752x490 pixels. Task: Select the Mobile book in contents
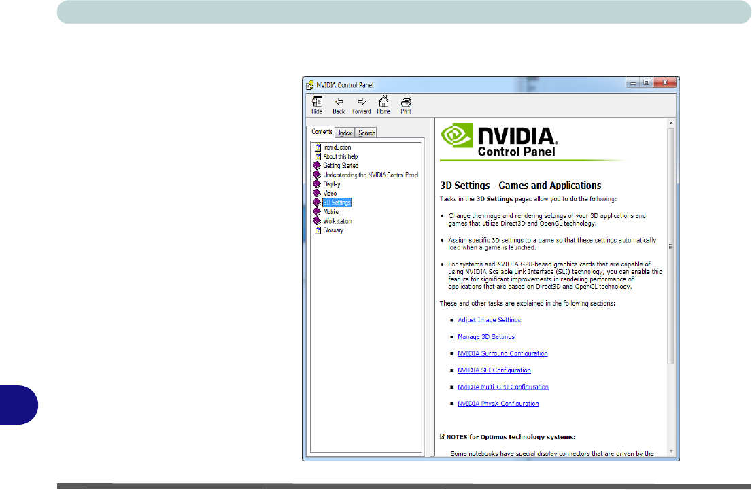click(x=330, y=212)
